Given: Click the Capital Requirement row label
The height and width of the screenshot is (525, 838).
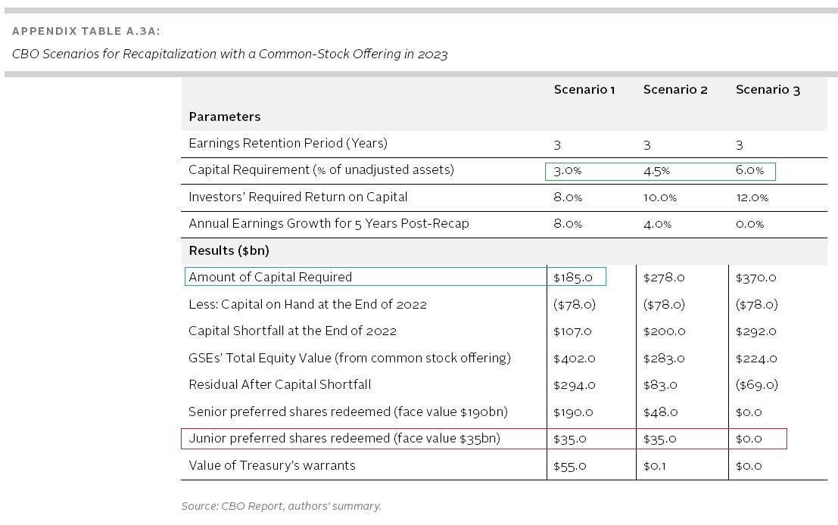Looking at the screenshot, I should click(x=321, y=170).
